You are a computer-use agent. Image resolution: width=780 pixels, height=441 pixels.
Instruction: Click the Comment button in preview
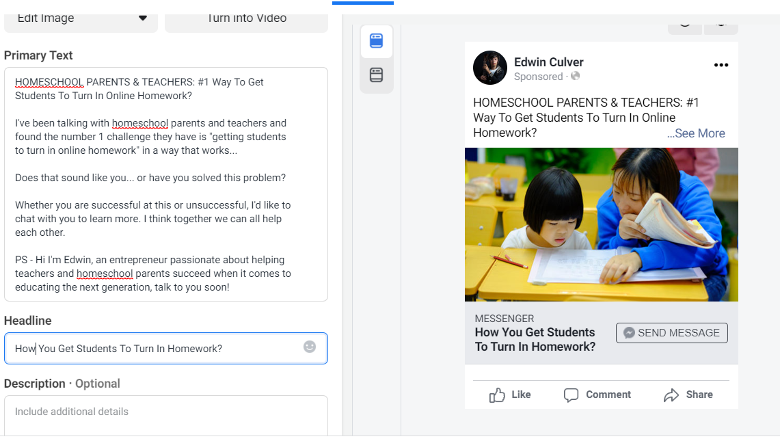coord(597,395)
